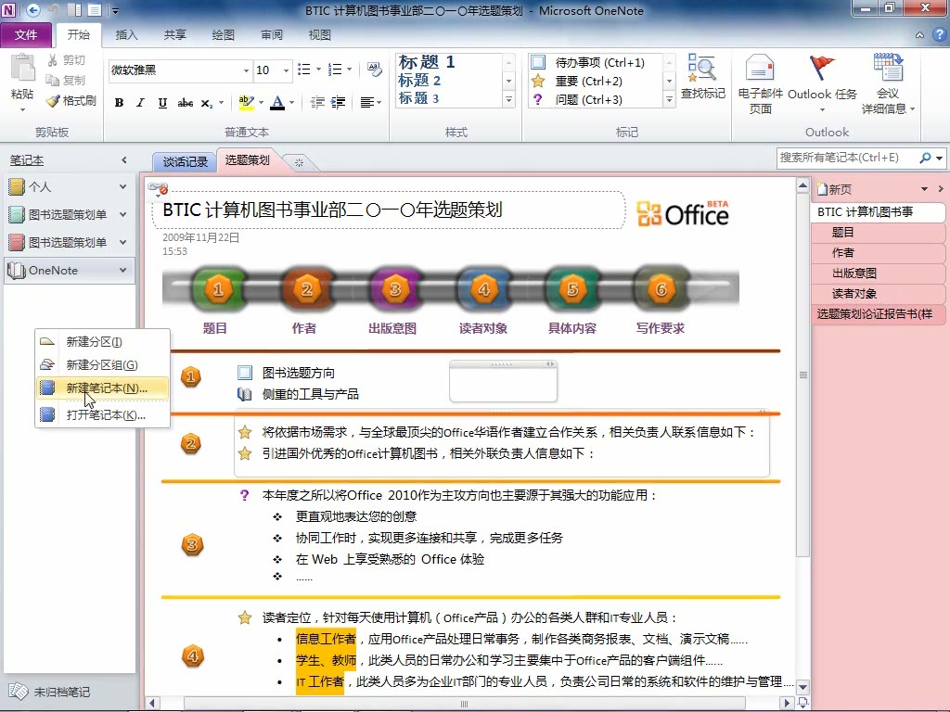This screenshot has width=950, height=712.
Task: Create an 电子邮件页面 (Email Page)
Action: (x=759, y=83)
